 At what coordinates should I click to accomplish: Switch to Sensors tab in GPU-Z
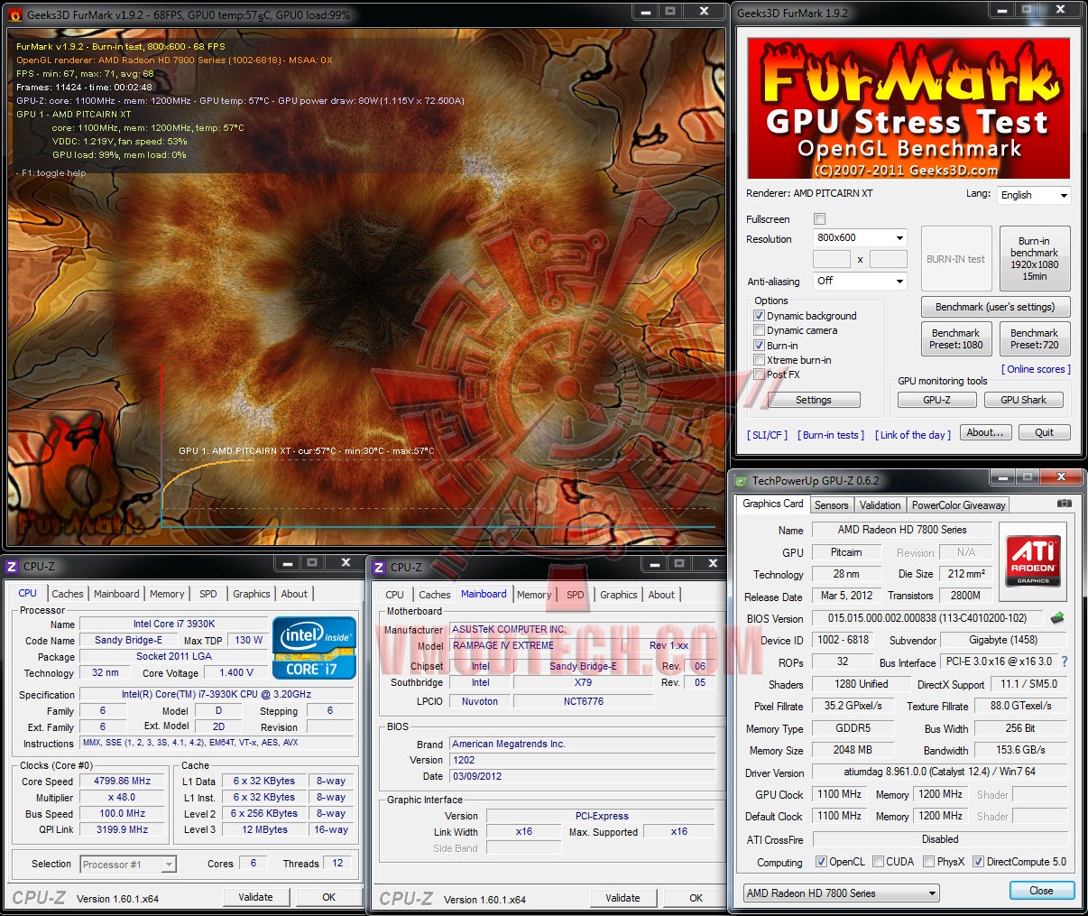click(832, 505)
